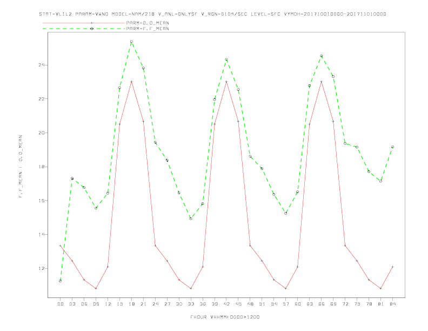Click the vertical axis title F.F_MEAN | O.O_MEAN

click(x=21, y=167)
